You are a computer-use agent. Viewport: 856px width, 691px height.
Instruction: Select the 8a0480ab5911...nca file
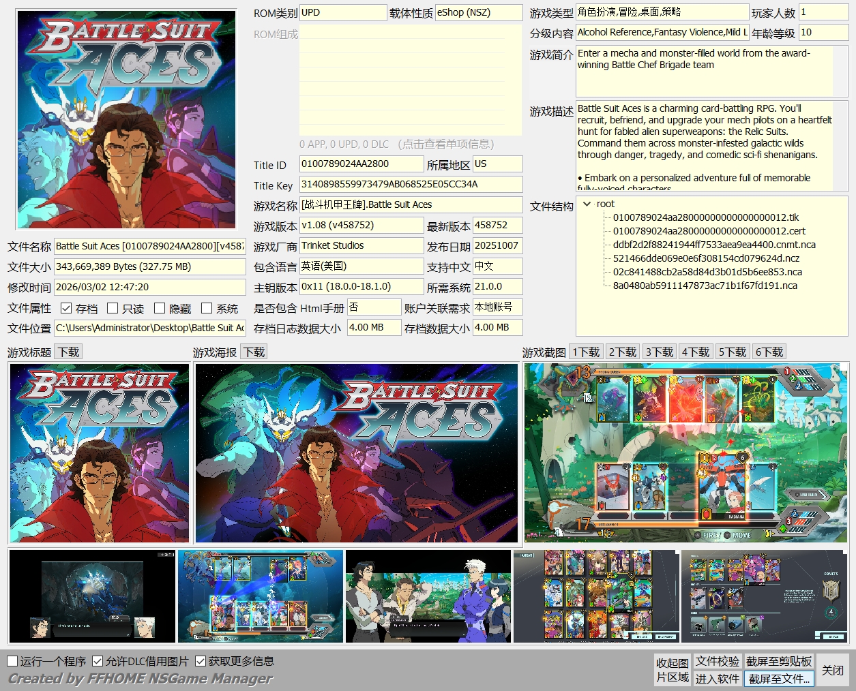click(705, 286)
